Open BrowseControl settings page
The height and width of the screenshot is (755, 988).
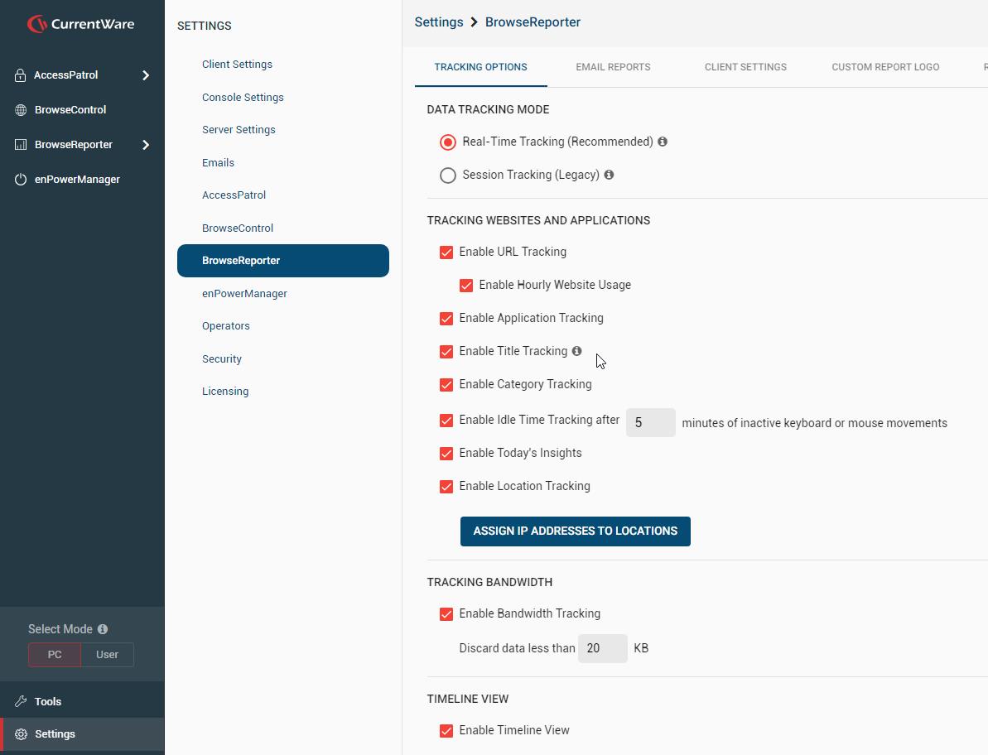pos(238,228)
